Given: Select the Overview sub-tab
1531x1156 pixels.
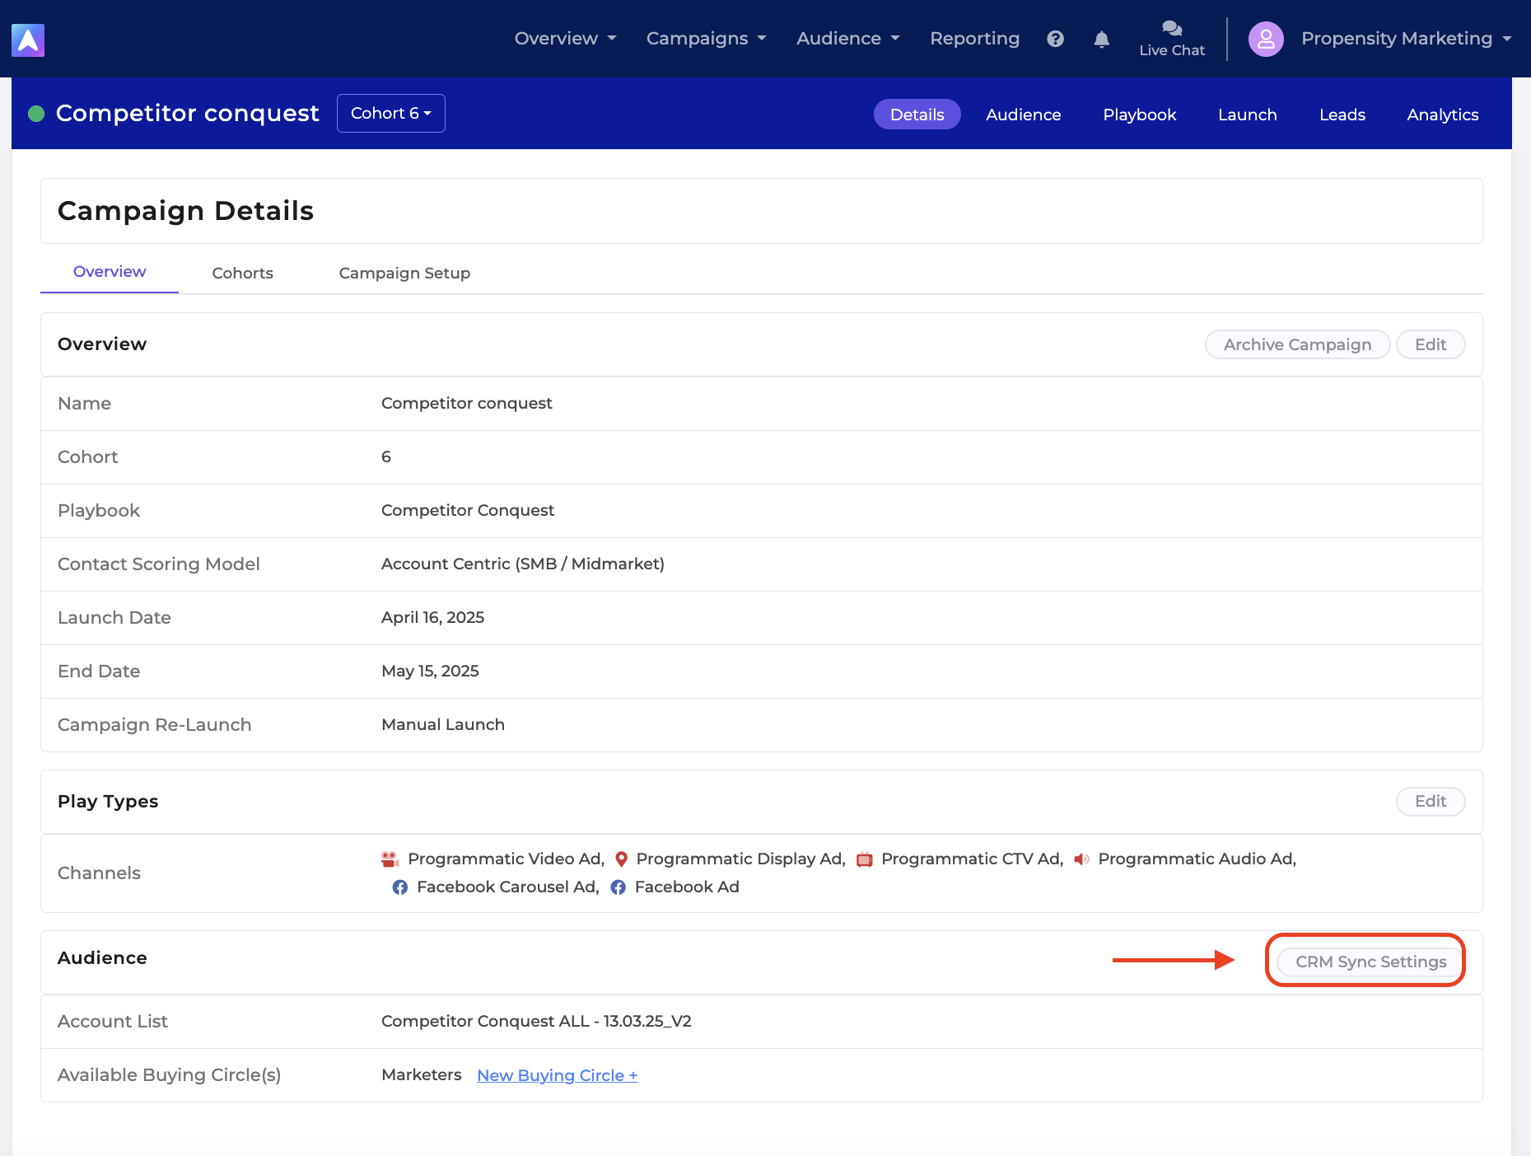Looking at the screenshot, I should click(x=110, y=272).
